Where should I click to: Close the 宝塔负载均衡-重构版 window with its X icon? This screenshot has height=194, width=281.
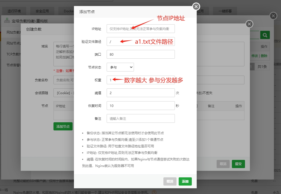click(x=273, y=16)
